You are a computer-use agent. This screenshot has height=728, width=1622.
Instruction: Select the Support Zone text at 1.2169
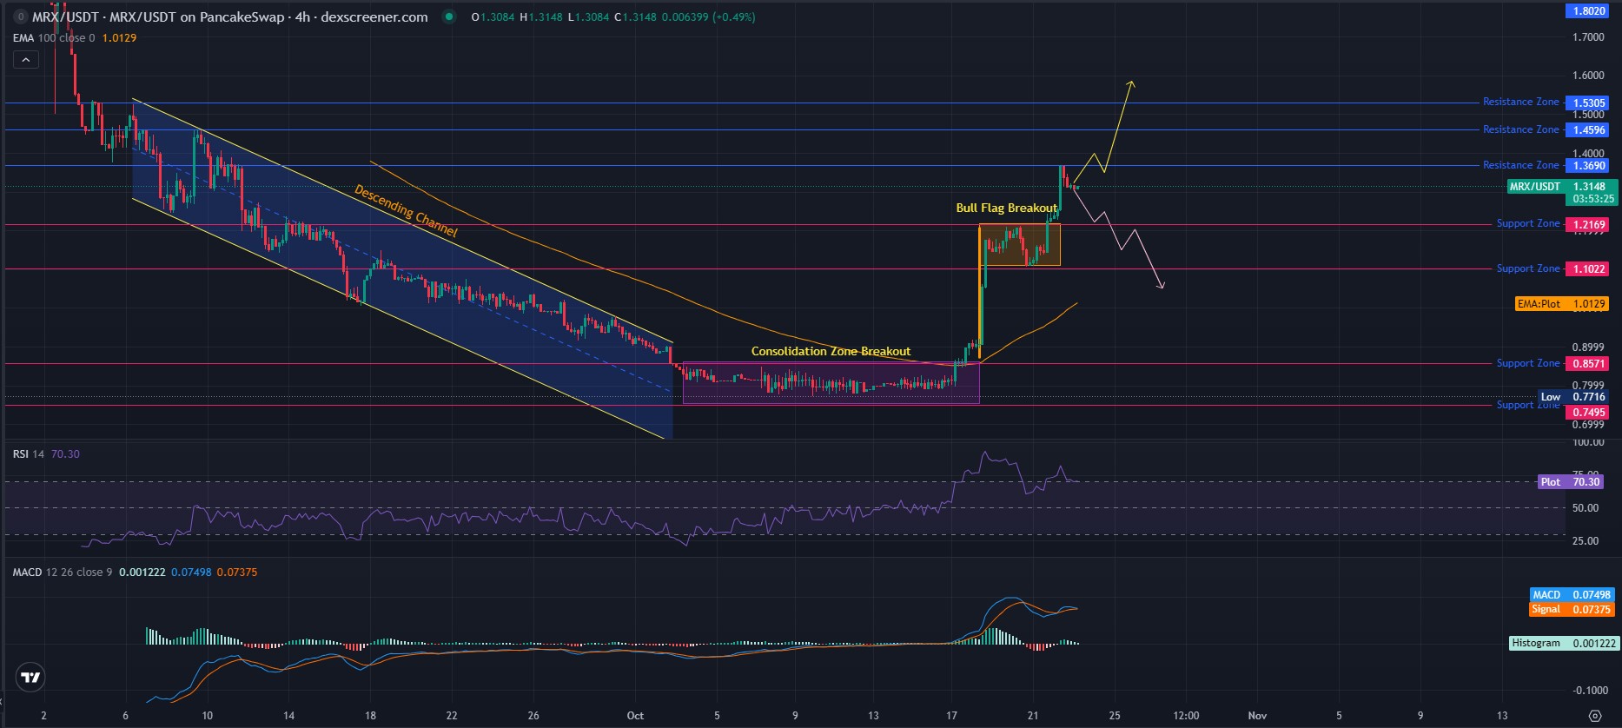point(1527,223)
